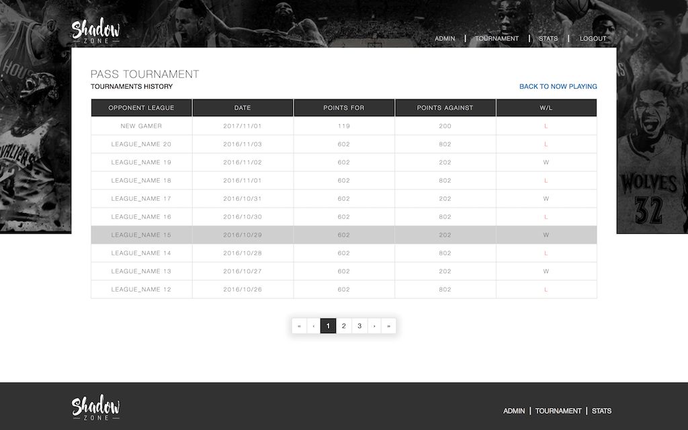Select current page 1 button
The width and height of the screenshot is (688, 430).
click(x=328, y=326)
